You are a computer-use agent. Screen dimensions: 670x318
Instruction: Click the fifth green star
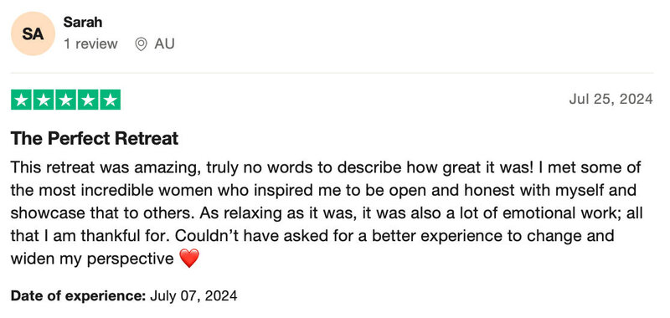point(110,100)
